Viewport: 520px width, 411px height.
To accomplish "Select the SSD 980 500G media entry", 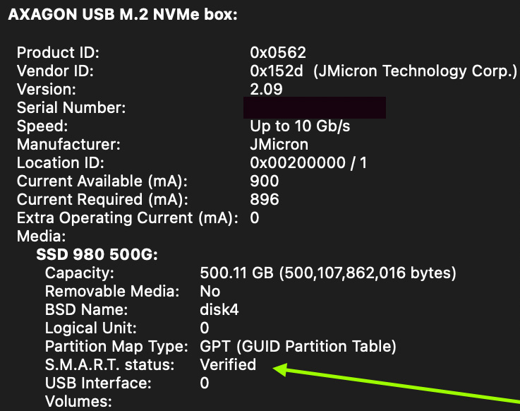I will pyautogui.click(x=97, y=254).
